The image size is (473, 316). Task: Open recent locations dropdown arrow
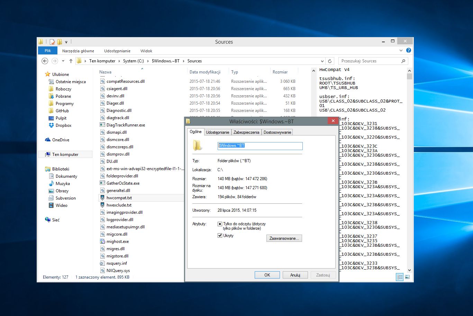tap(63, 61)
